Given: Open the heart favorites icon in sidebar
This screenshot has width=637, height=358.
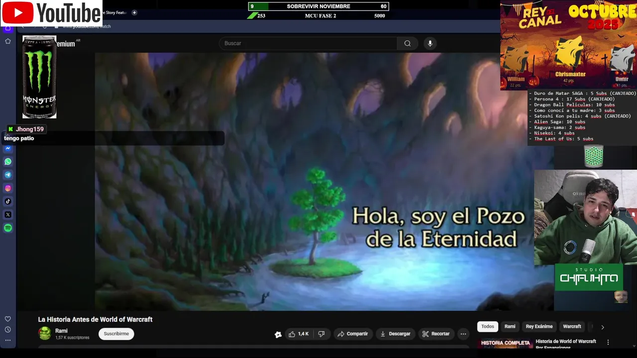Looking at the screenshot, I should [8, 319].
